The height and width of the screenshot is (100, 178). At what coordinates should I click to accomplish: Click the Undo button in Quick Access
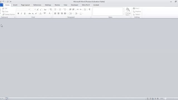click(3, 2)
